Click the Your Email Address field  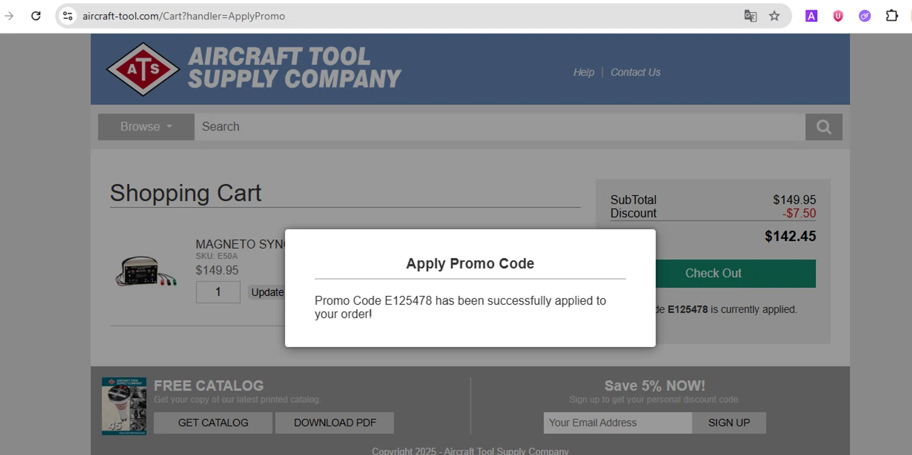pyautogui.click(x=618, y=423)
